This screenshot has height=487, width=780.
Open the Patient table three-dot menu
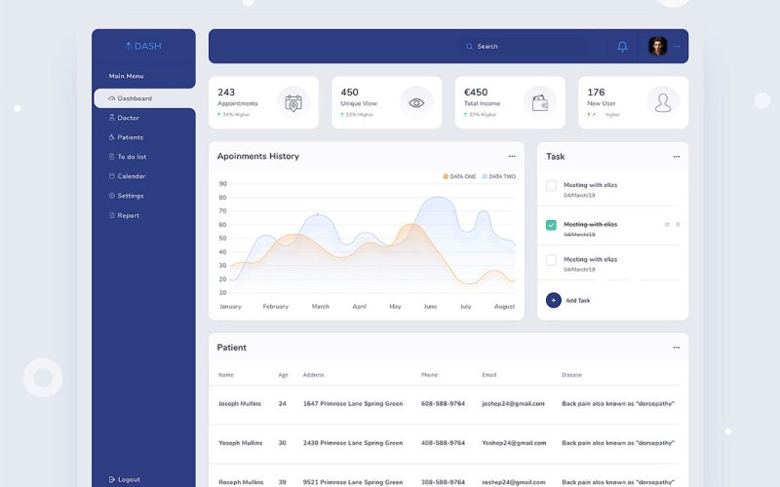[677, 348]
